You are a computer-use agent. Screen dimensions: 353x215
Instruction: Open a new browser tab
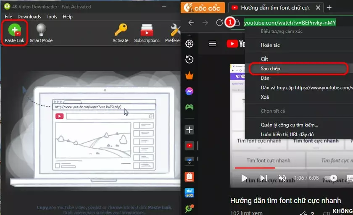pyautogui.click(x=329, y=8)
